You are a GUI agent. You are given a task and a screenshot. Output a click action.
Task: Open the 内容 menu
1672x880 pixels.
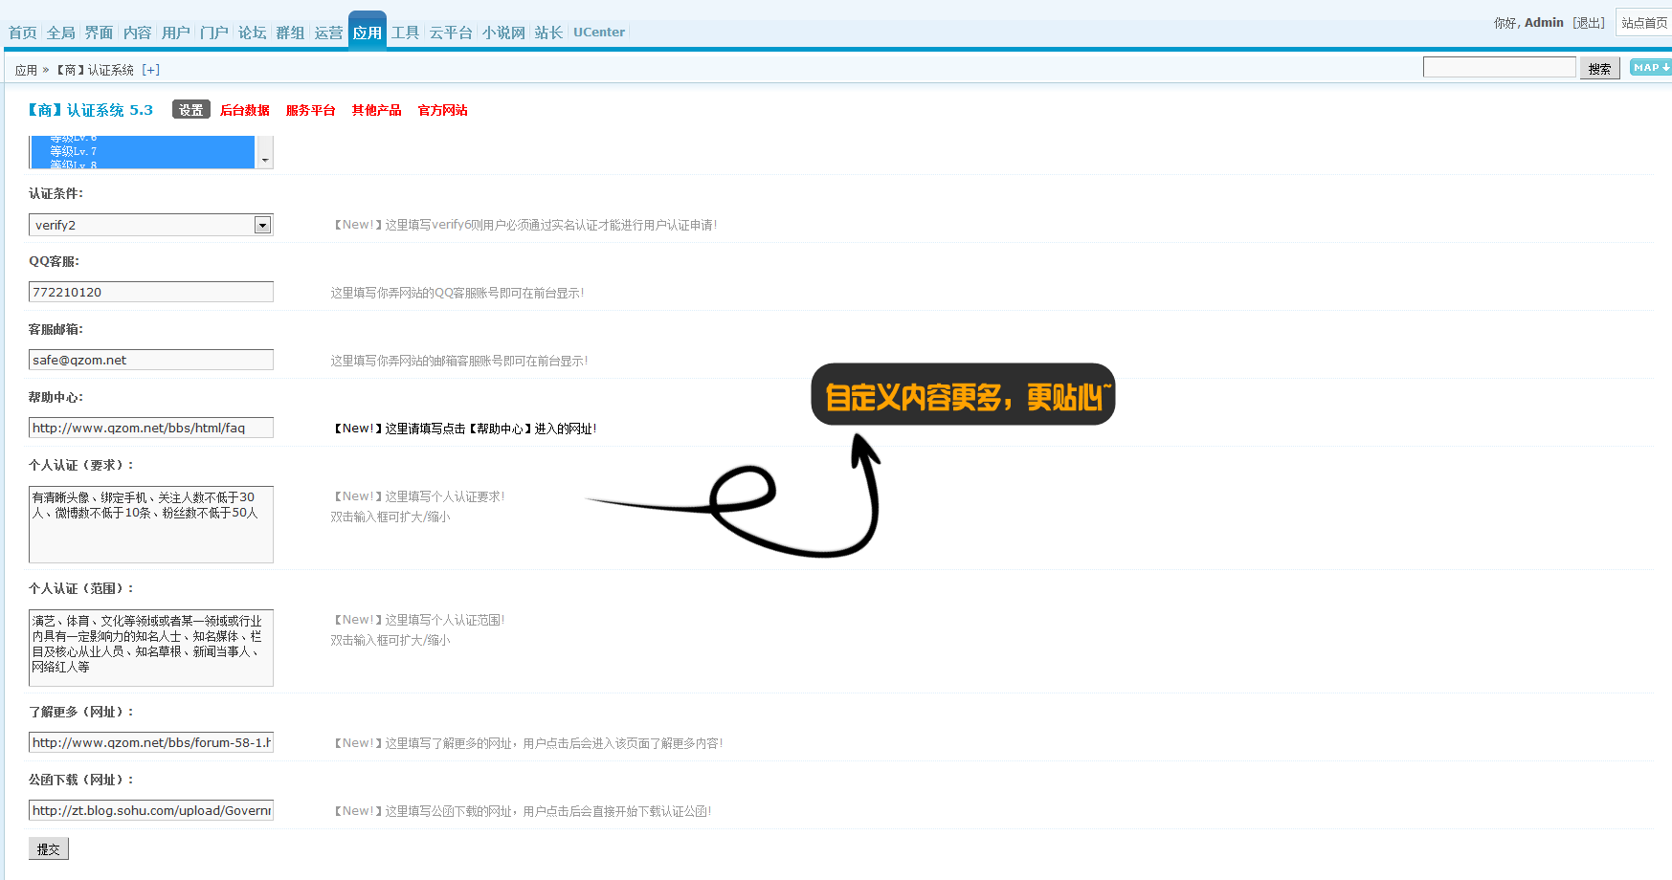(x=138, y=33)
